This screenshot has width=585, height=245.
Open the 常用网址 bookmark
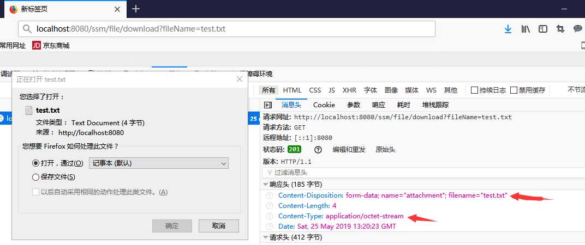coord(13,46)
